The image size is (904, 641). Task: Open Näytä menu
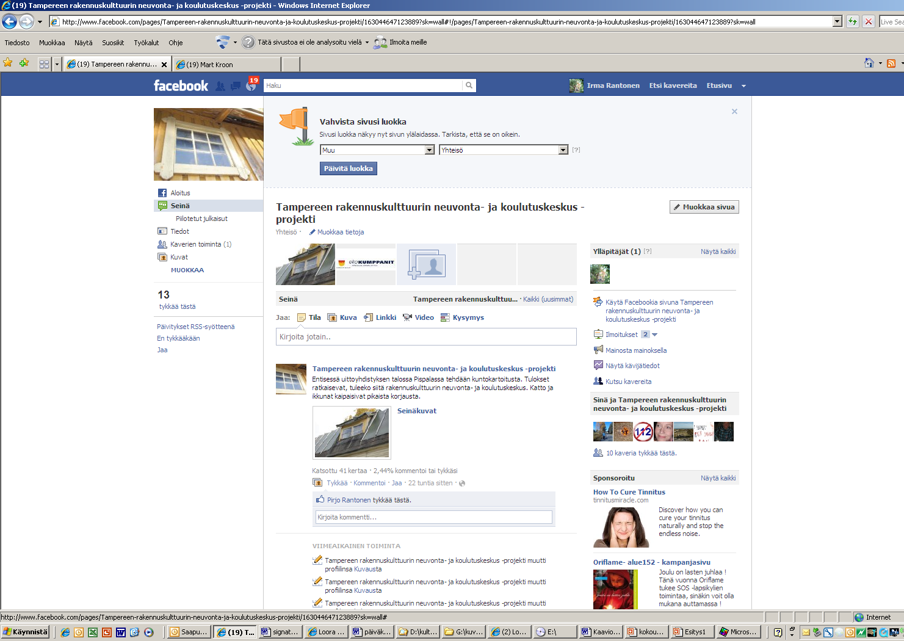tap(84, 43)
